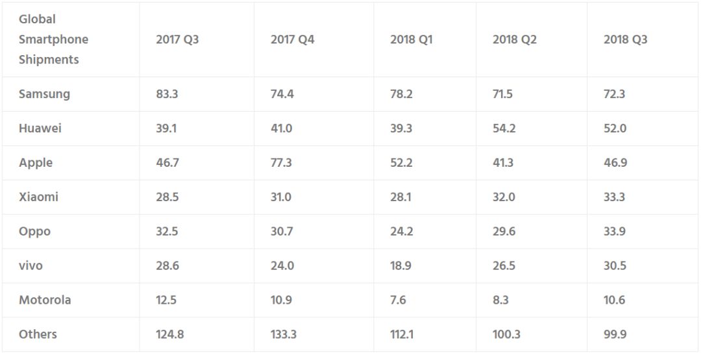Click the Samsung row label
The height and width of the screenshot is (355, 701).
pos(44,94)
